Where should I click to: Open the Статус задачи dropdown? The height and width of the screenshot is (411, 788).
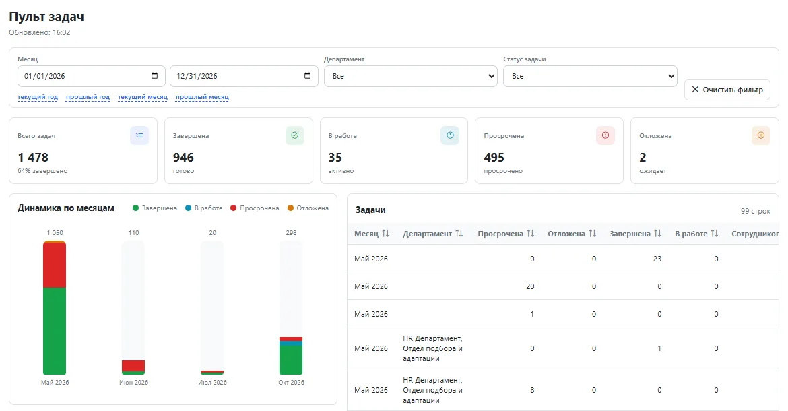point(590,76)
